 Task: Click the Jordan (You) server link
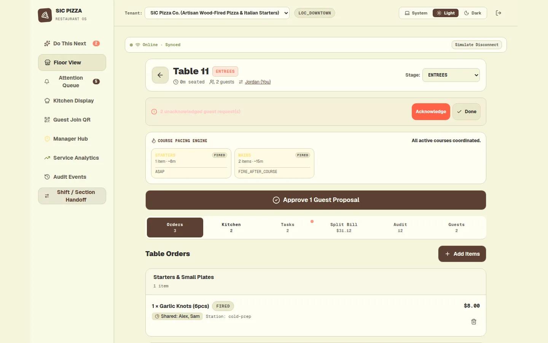click(258, 82)
